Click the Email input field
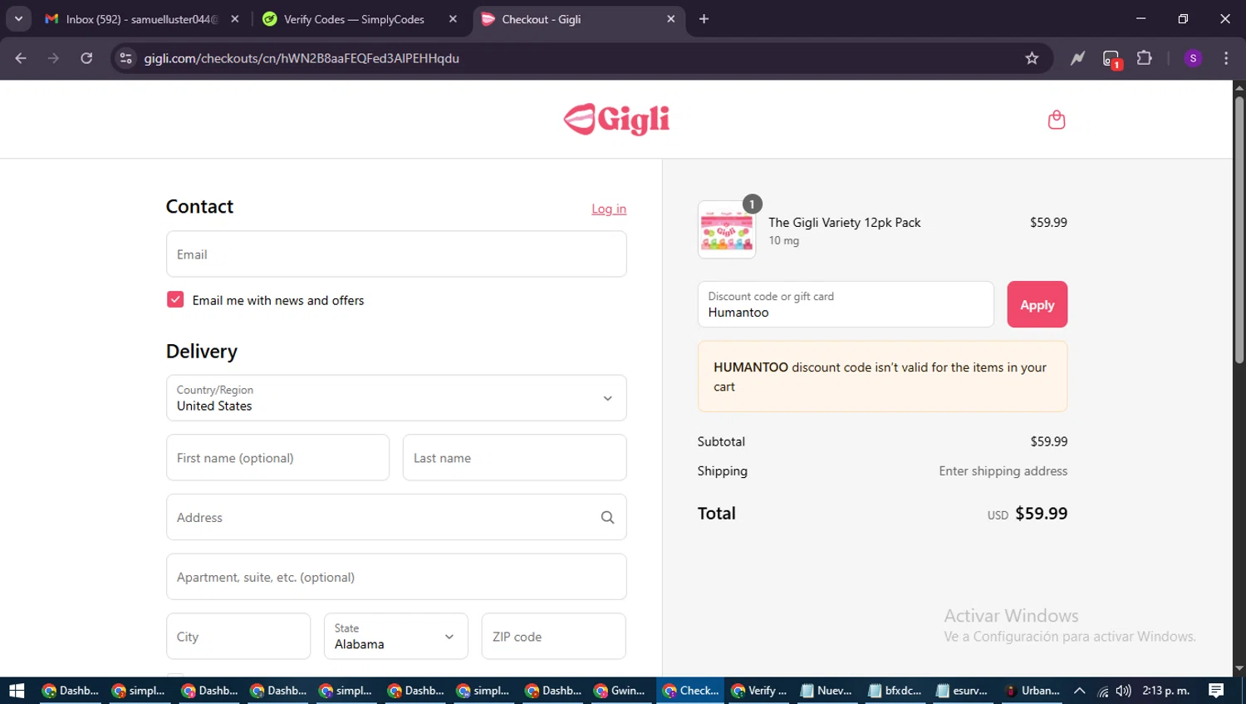 [396, 254]
